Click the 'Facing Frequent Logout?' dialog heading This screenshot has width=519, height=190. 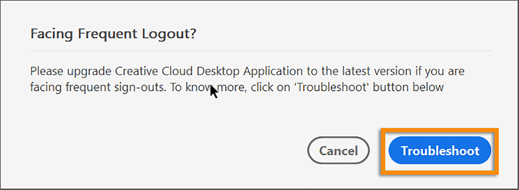113,34
